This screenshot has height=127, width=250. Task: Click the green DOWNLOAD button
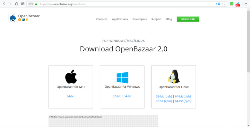click(188, 19)
